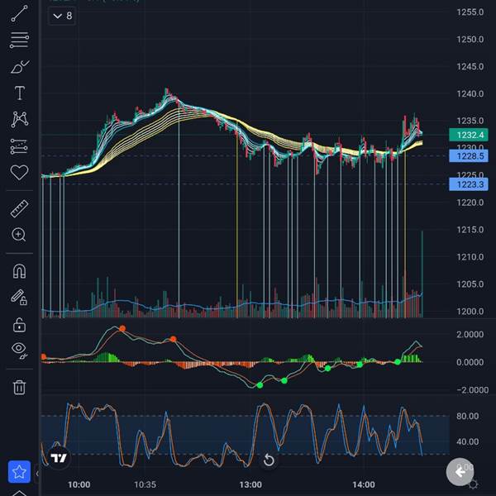
Task: Click the 14:00 time axis label
Action: click(364, 484)
